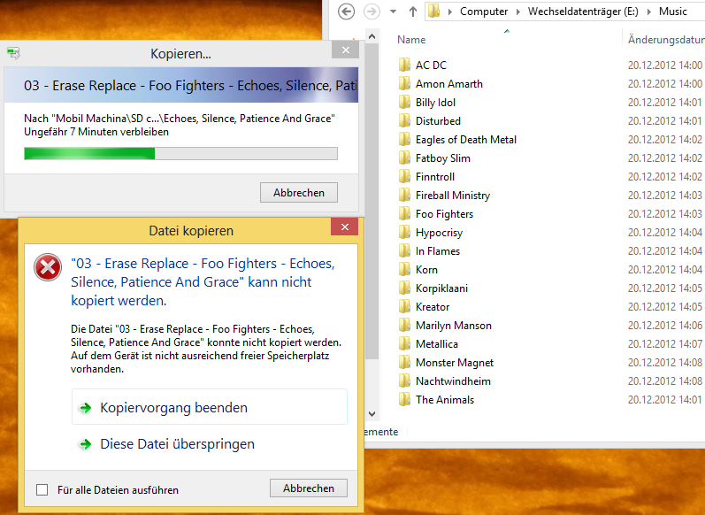Sort by the Änderungsdatum column header
Image resolution: width=705 pixels, height=515 pixels.
(x=664, y=40)
